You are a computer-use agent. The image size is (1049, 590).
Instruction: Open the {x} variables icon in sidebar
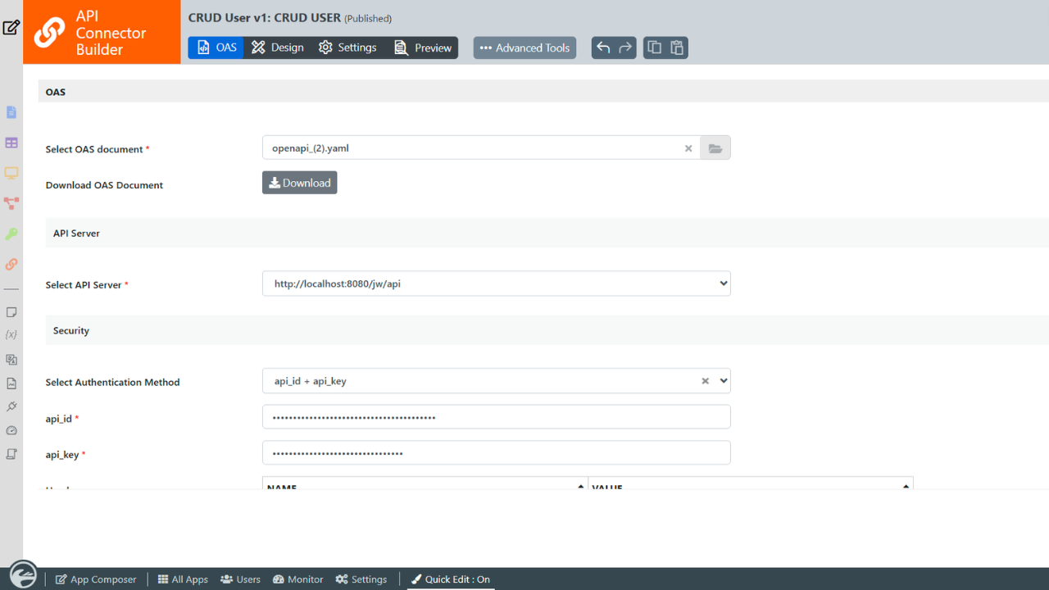pyautogui.click(x=11, y=335)
